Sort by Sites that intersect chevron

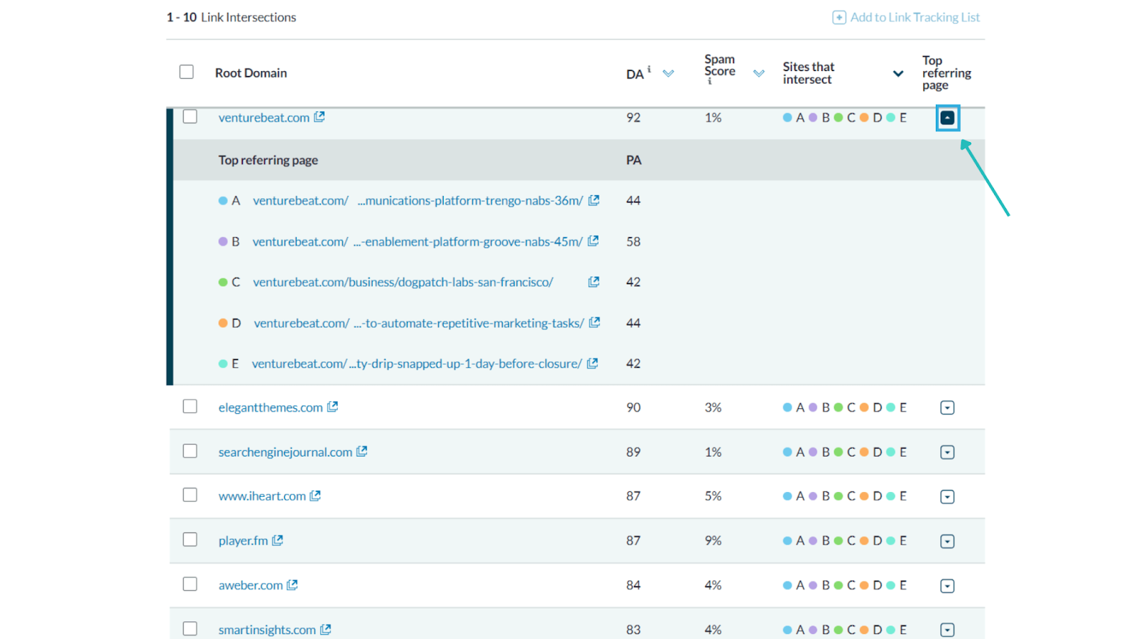[898, 73]
